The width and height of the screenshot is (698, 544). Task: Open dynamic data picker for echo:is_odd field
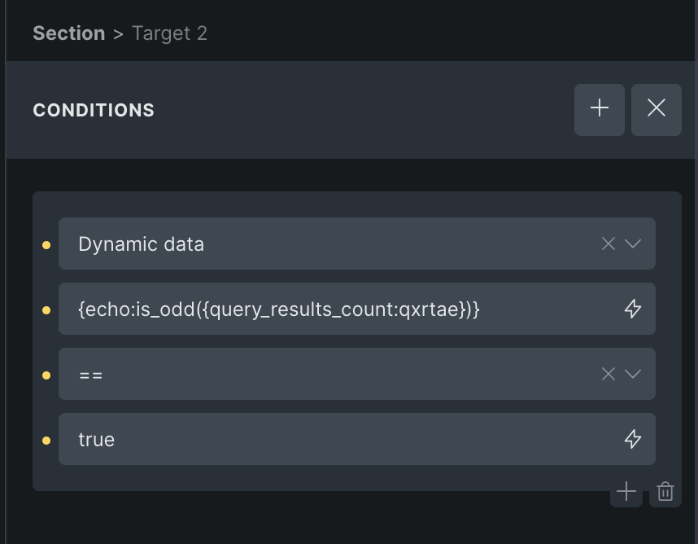click(632, 309)
